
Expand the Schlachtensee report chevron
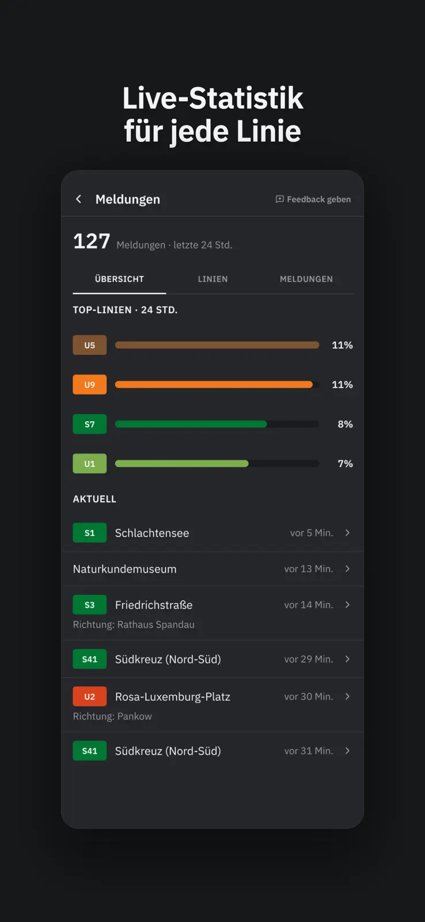pos(347,533)
